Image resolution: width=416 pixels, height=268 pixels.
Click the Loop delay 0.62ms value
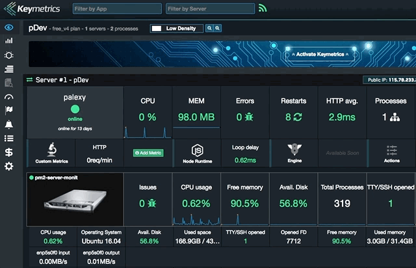click(x=245, y=160)
